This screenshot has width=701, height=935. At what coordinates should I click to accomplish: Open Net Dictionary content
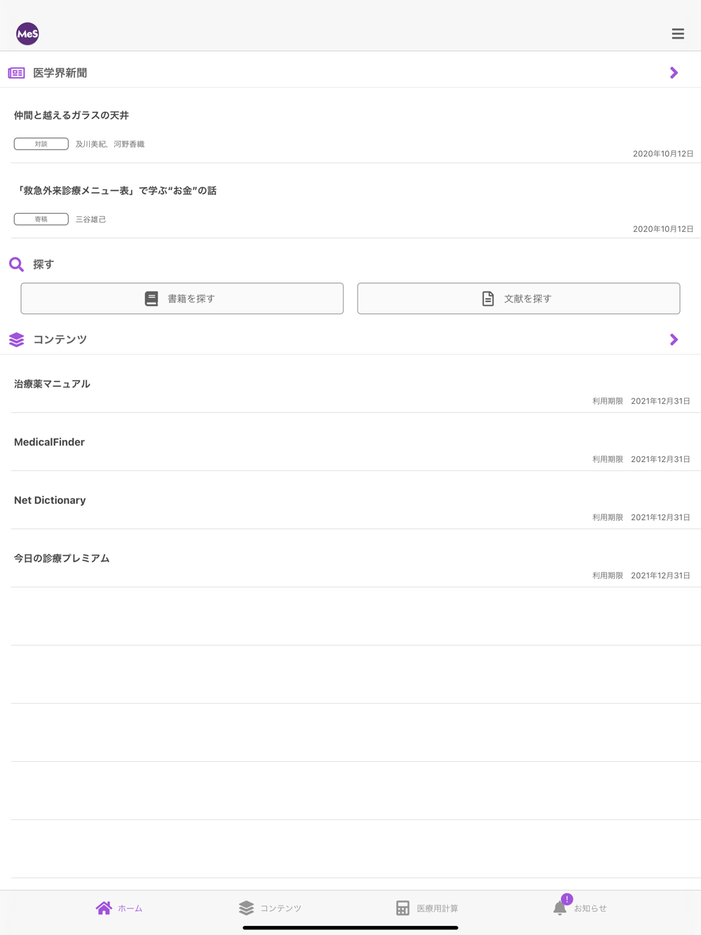tap(355, 500)
